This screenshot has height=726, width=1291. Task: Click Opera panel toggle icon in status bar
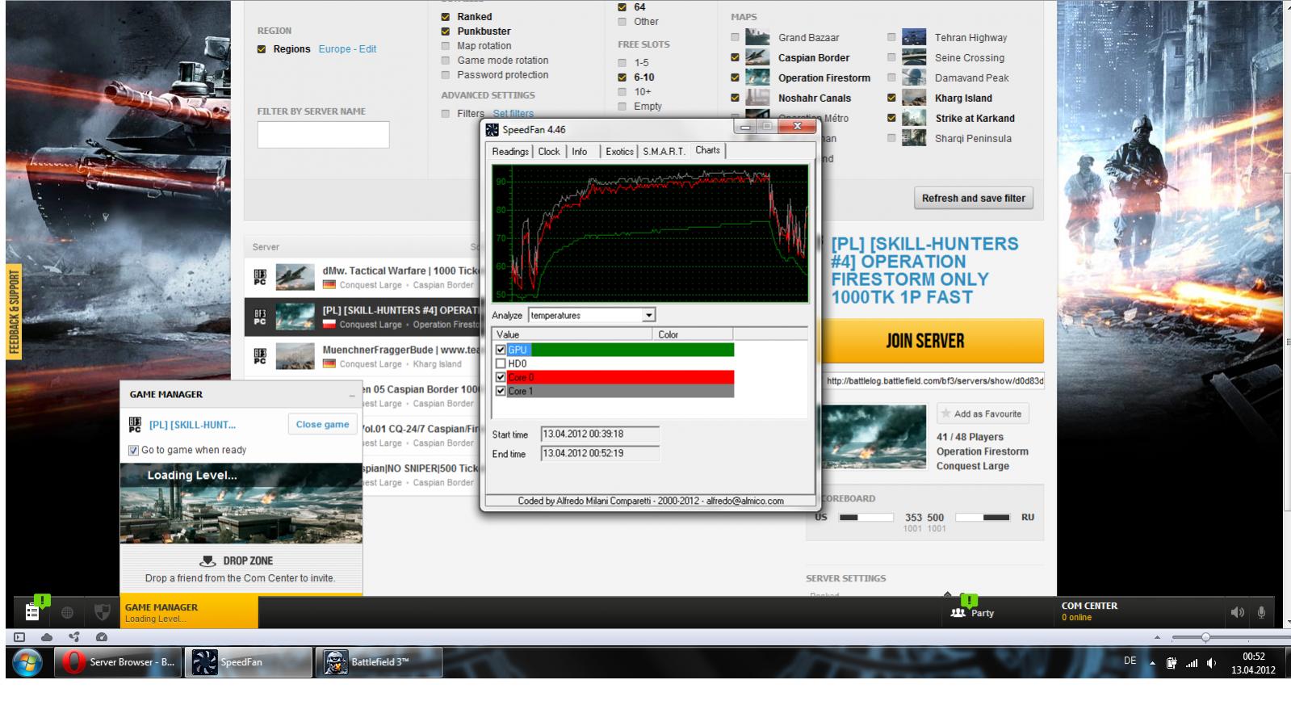point(19,637)
